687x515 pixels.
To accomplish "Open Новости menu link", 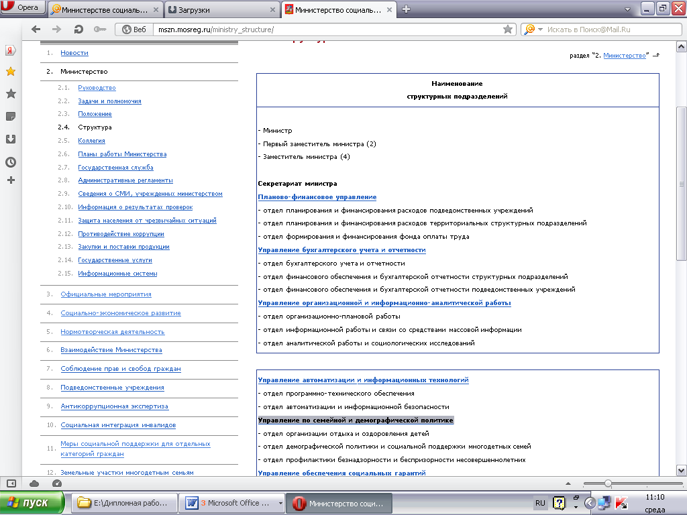I will point(74,52).
